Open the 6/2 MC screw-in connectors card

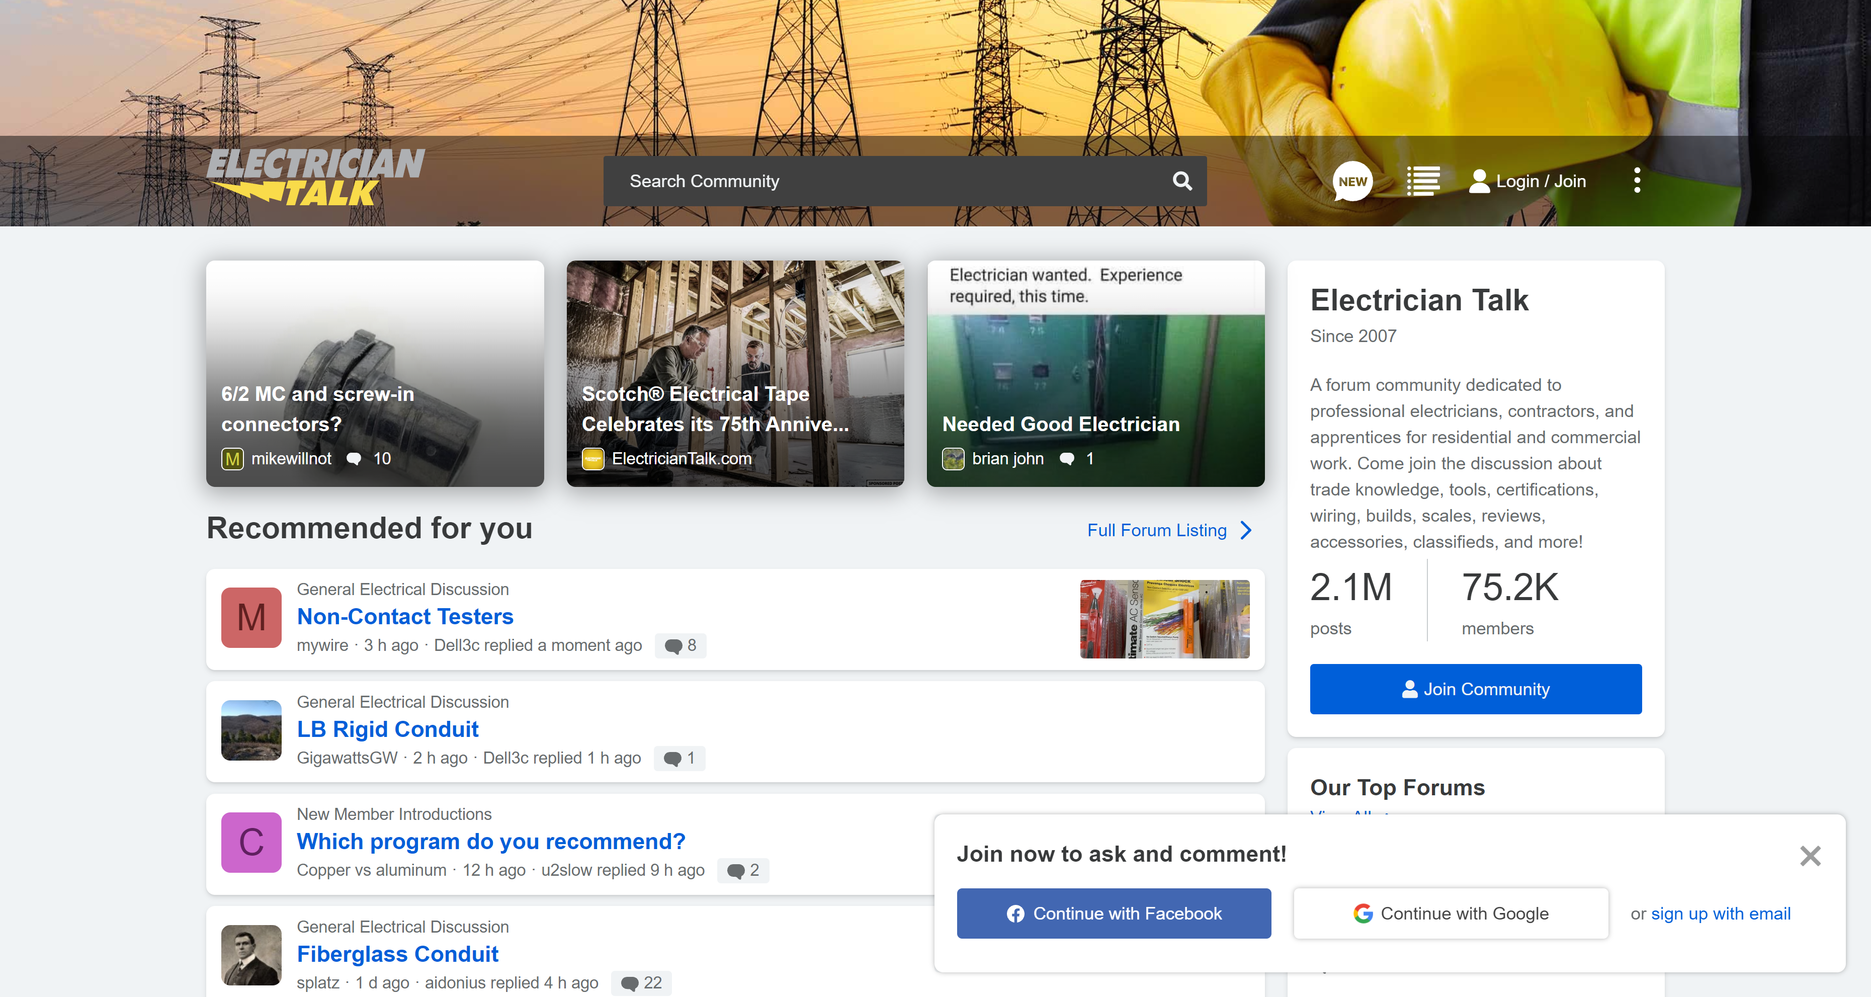click(x=375, y=374)
